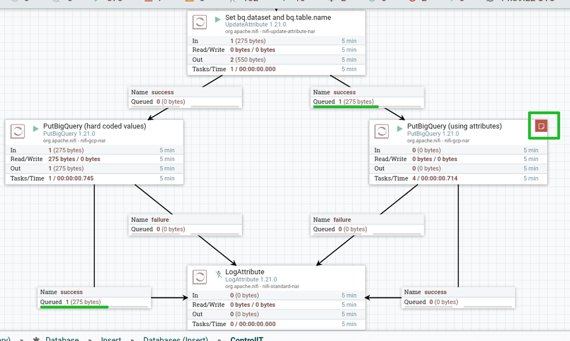This screenshot has height=341, width=570.
Task: Click 'org.apache.nifi - nifi-update-attribute-nar' bundle text
Action: (270, 31)
